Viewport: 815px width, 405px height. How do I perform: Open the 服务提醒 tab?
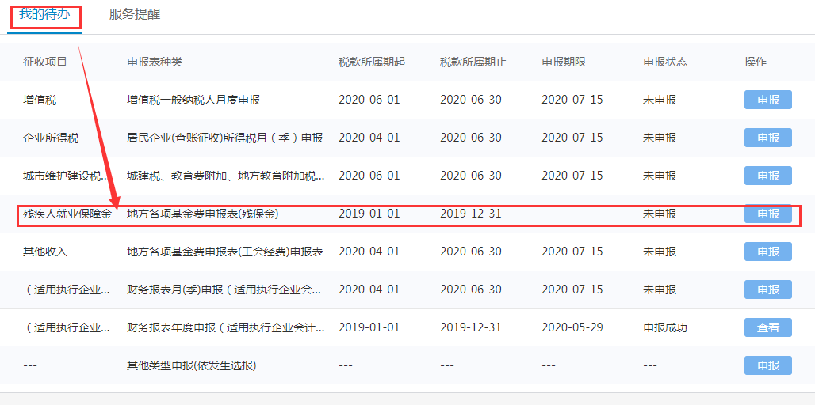coord(135,14)
